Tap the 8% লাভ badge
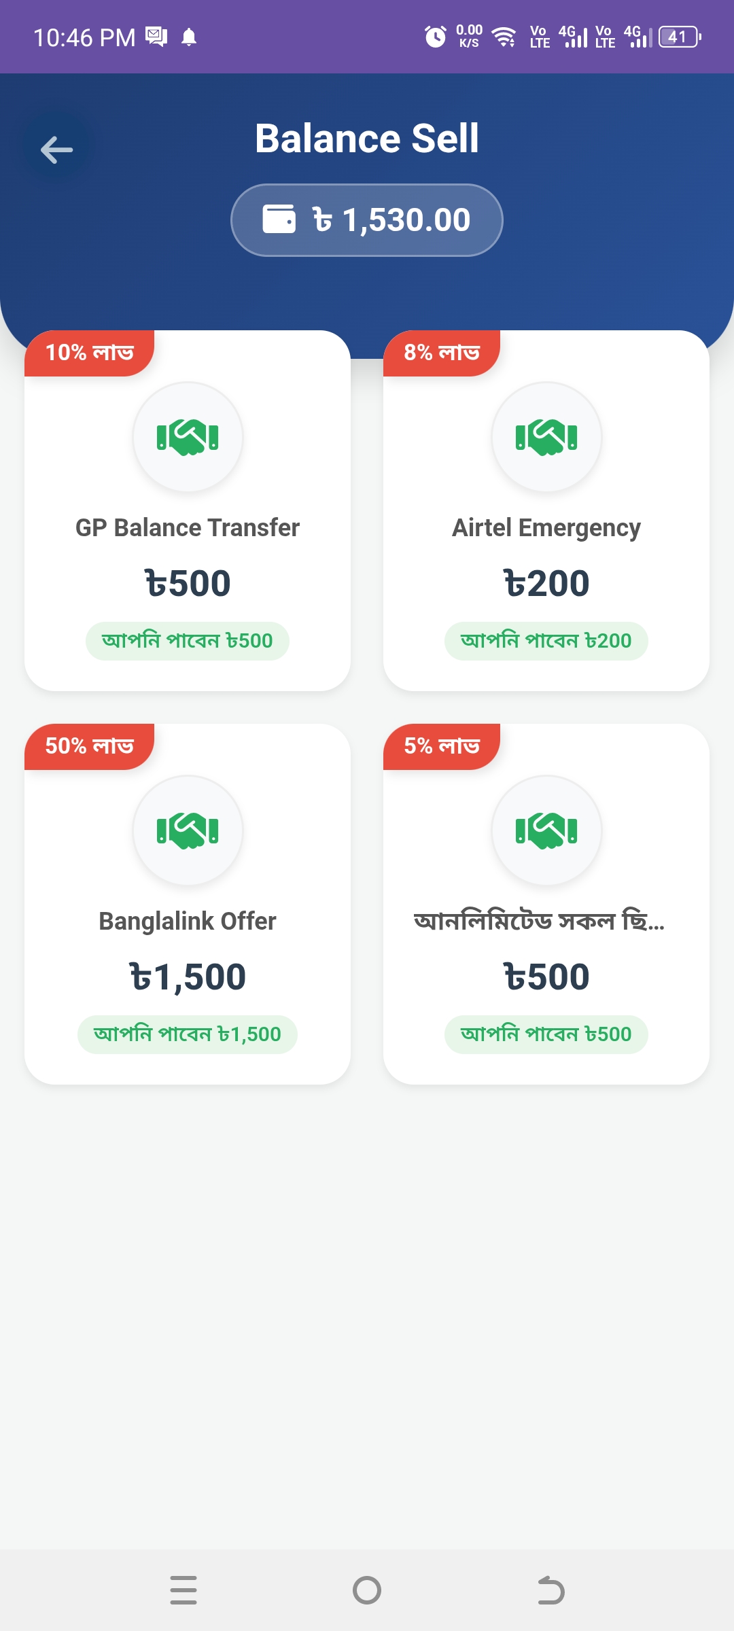Screen dimensions: 734x1631 (442, 353)
